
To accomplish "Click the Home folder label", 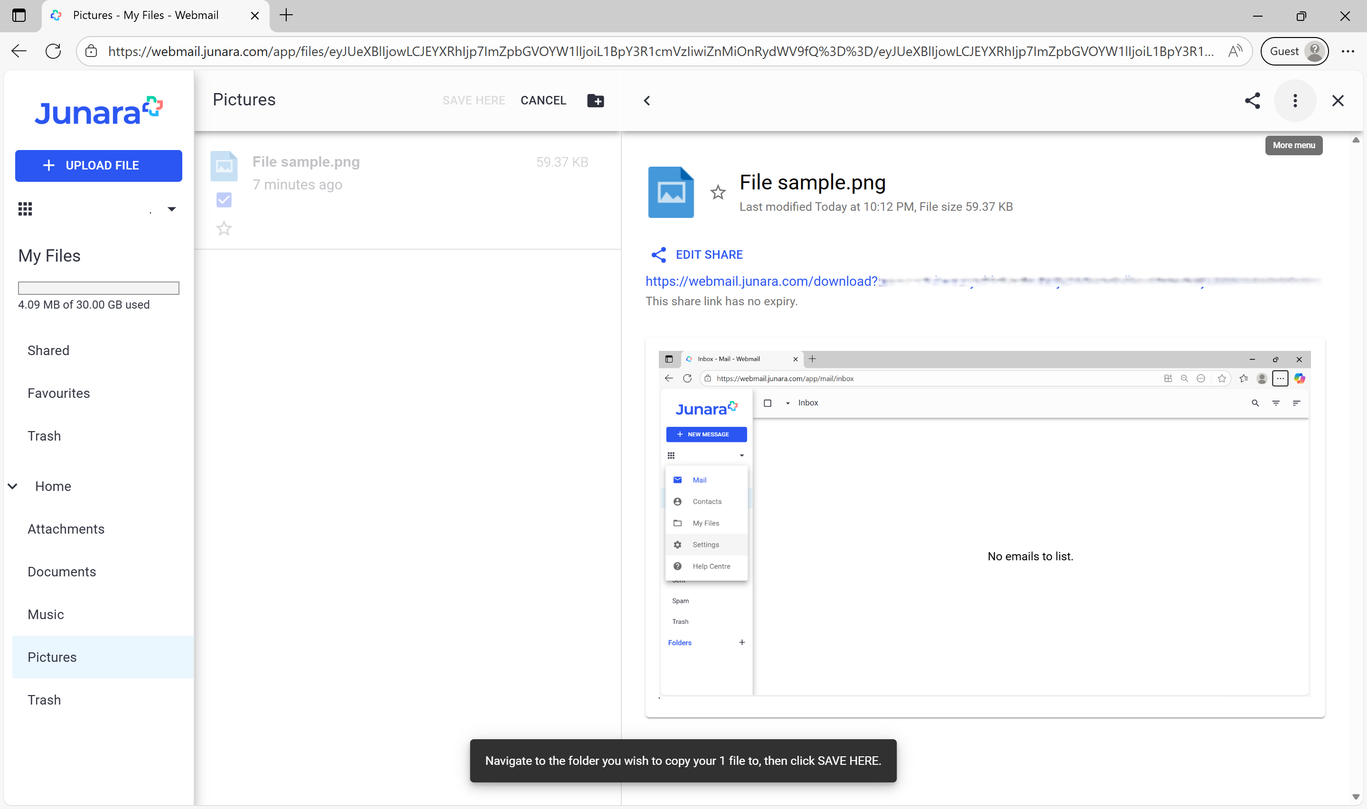I will click(53, 486).
